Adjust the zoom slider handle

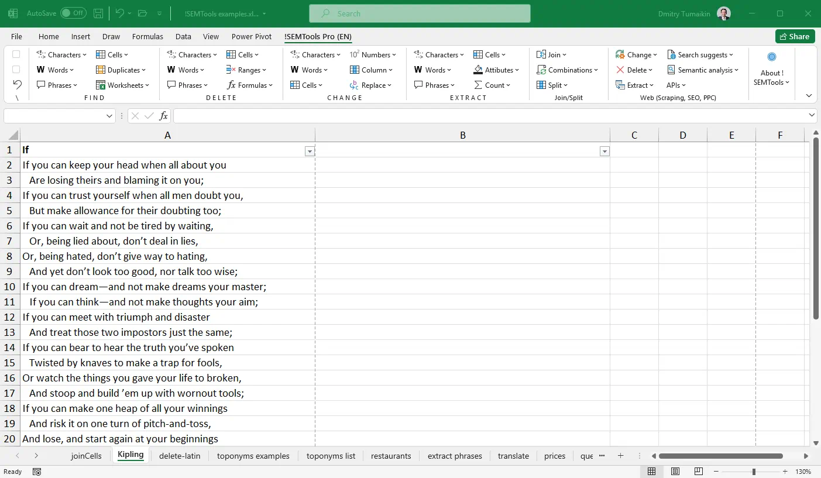click(754, 472)
